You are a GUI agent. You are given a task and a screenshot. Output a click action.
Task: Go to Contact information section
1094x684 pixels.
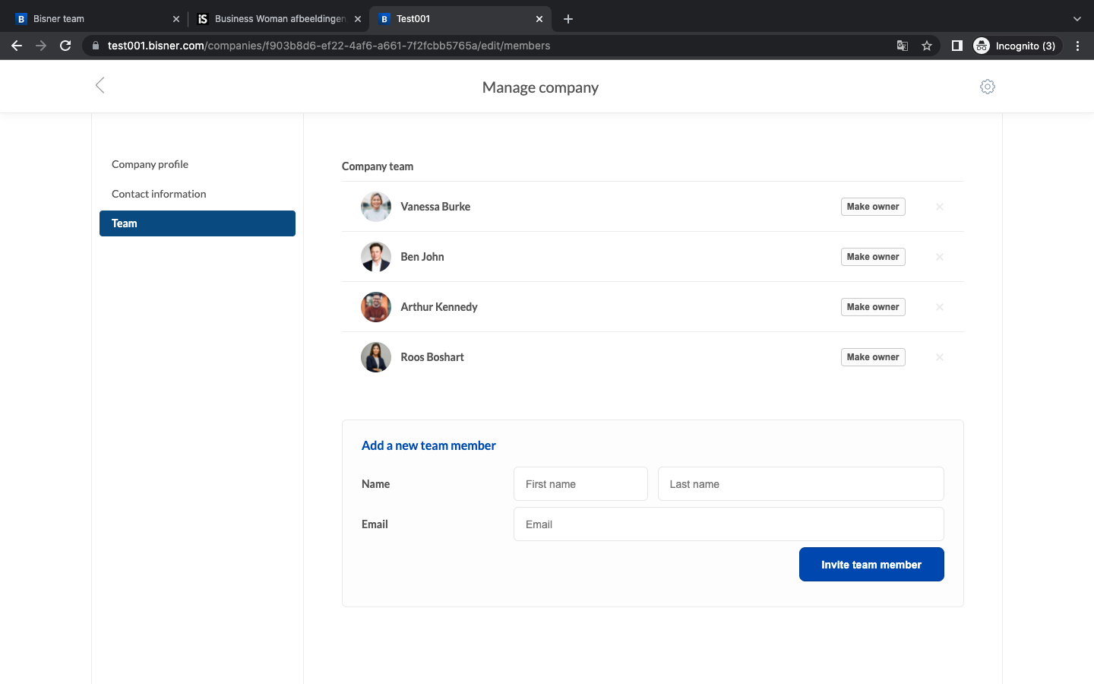click(159, 194)
